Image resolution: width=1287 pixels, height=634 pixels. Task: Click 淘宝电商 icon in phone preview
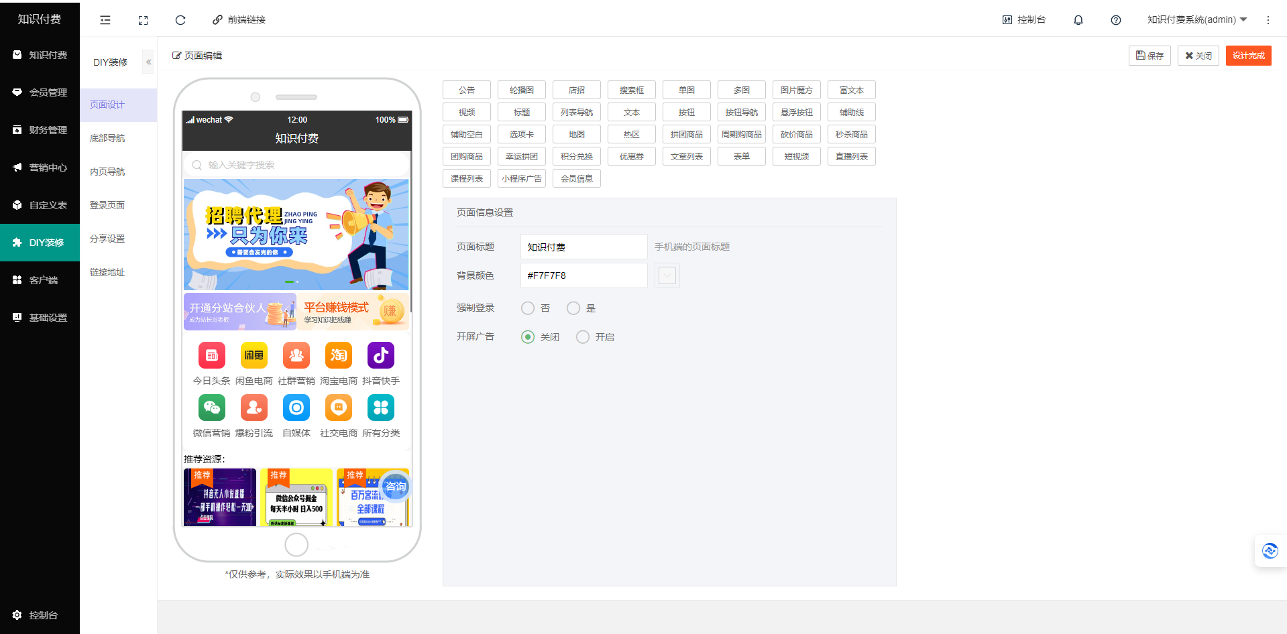click(x=339, y=355)
